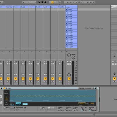This screenshot has height=117, width=117.
Task: Mute the Snare track with its activator
Action: [x=53, y=79]
